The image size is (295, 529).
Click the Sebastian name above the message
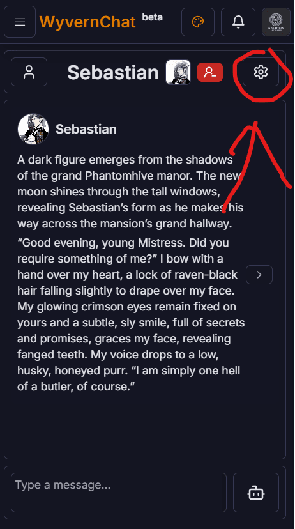pos(86,129)
